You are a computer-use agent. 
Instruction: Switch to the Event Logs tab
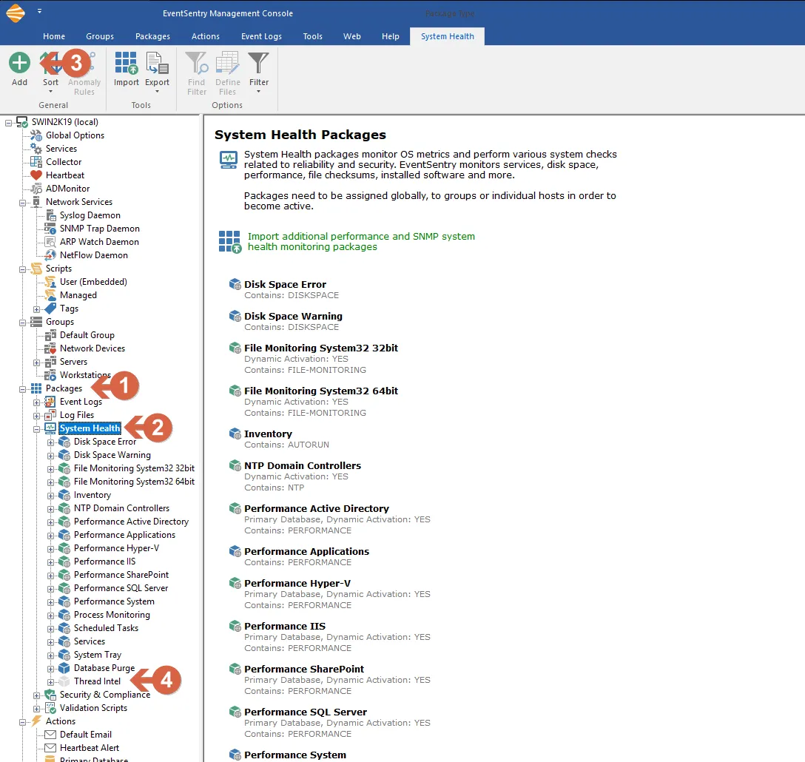click(261, 36)
